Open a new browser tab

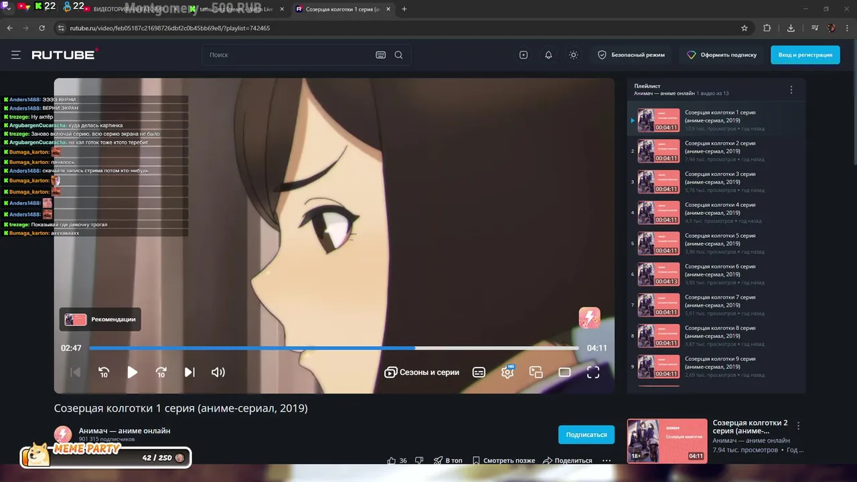point(404,9)
